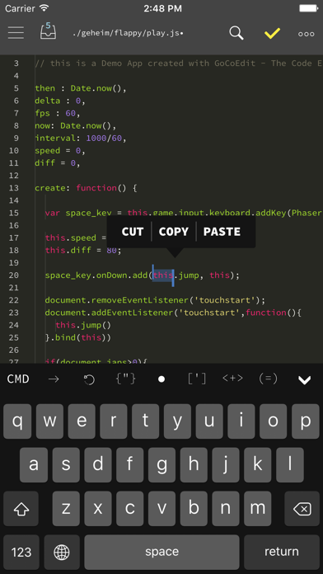Screen dimensions: 323x574
Task: Tap the word function on line 13
Action: (x=96, y=188)
